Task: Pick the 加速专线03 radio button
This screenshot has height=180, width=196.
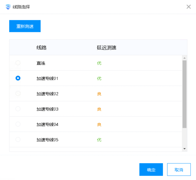Action: (18, 109)
